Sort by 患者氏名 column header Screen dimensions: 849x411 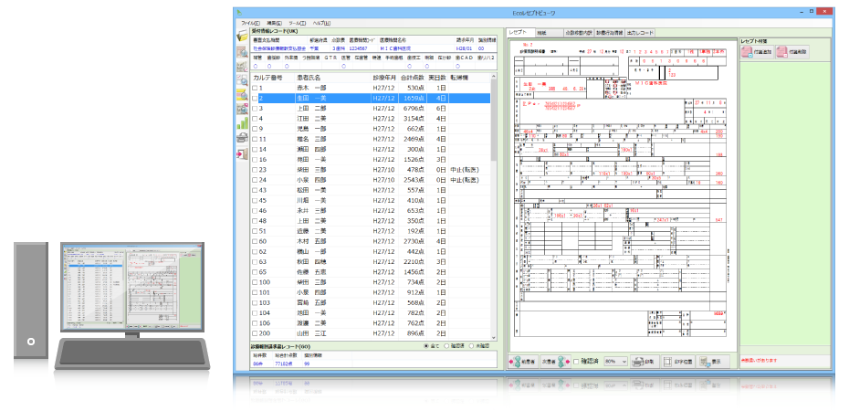(x=333, y=78)
